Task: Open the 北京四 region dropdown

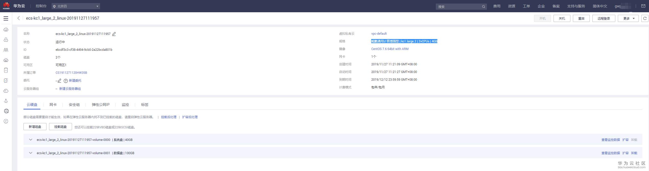Action: click(x=76, y=6)
